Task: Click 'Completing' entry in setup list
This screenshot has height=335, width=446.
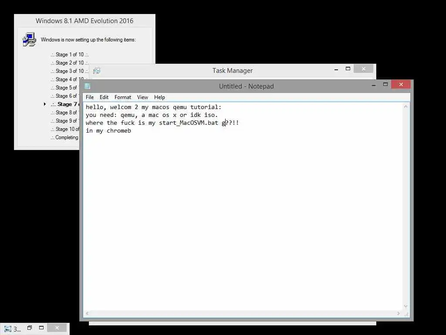Action: (x=64, y=137)
